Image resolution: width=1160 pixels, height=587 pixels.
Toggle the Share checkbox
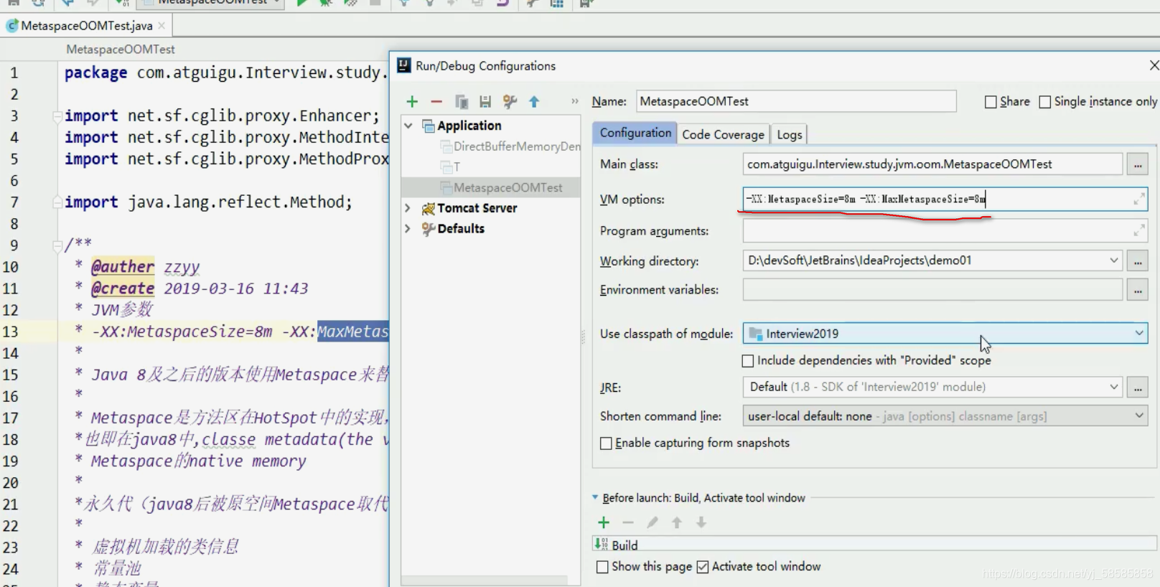tap(991, 102)
